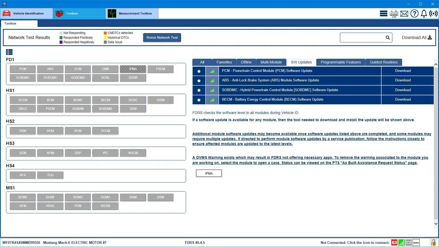Screen dimensions: 439x247
Task: Click signal bars icon in SOBDMC row
Action: tap(212, 90)
